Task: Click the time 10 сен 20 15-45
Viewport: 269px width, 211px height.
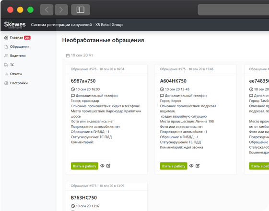Action: click(177, 89)
